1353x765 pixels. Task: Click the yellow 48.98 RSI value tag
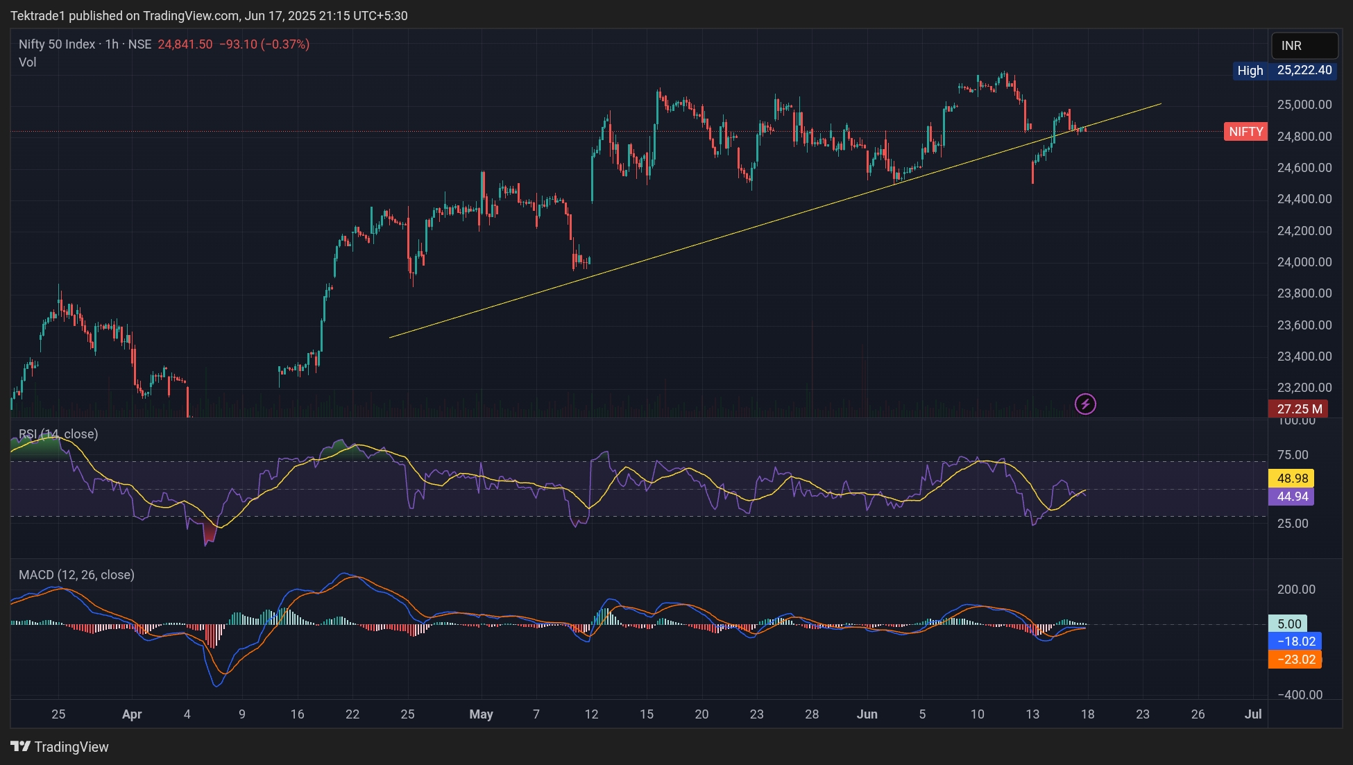tap(1291, 479)
